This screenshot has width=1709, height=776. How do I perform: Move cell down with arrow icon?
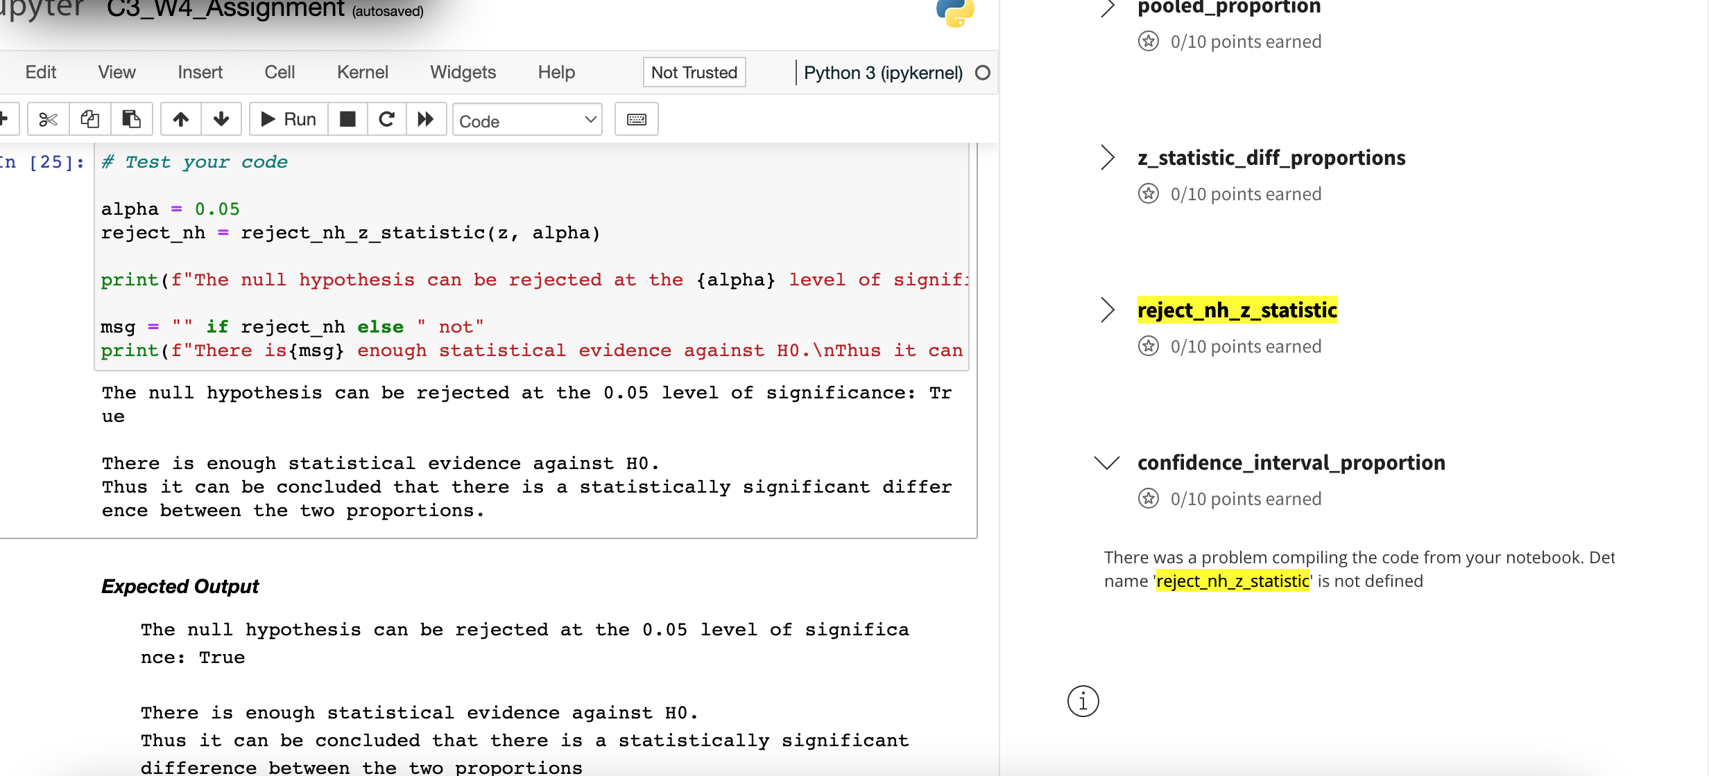pyautogui.click(x=221, y=120)
